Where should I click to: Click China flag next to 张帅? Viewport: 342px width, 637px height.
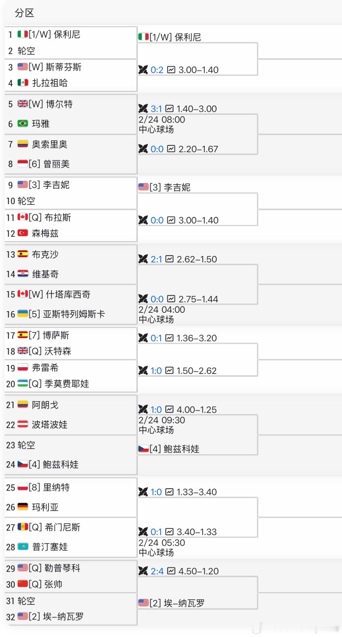pos(23,584)
